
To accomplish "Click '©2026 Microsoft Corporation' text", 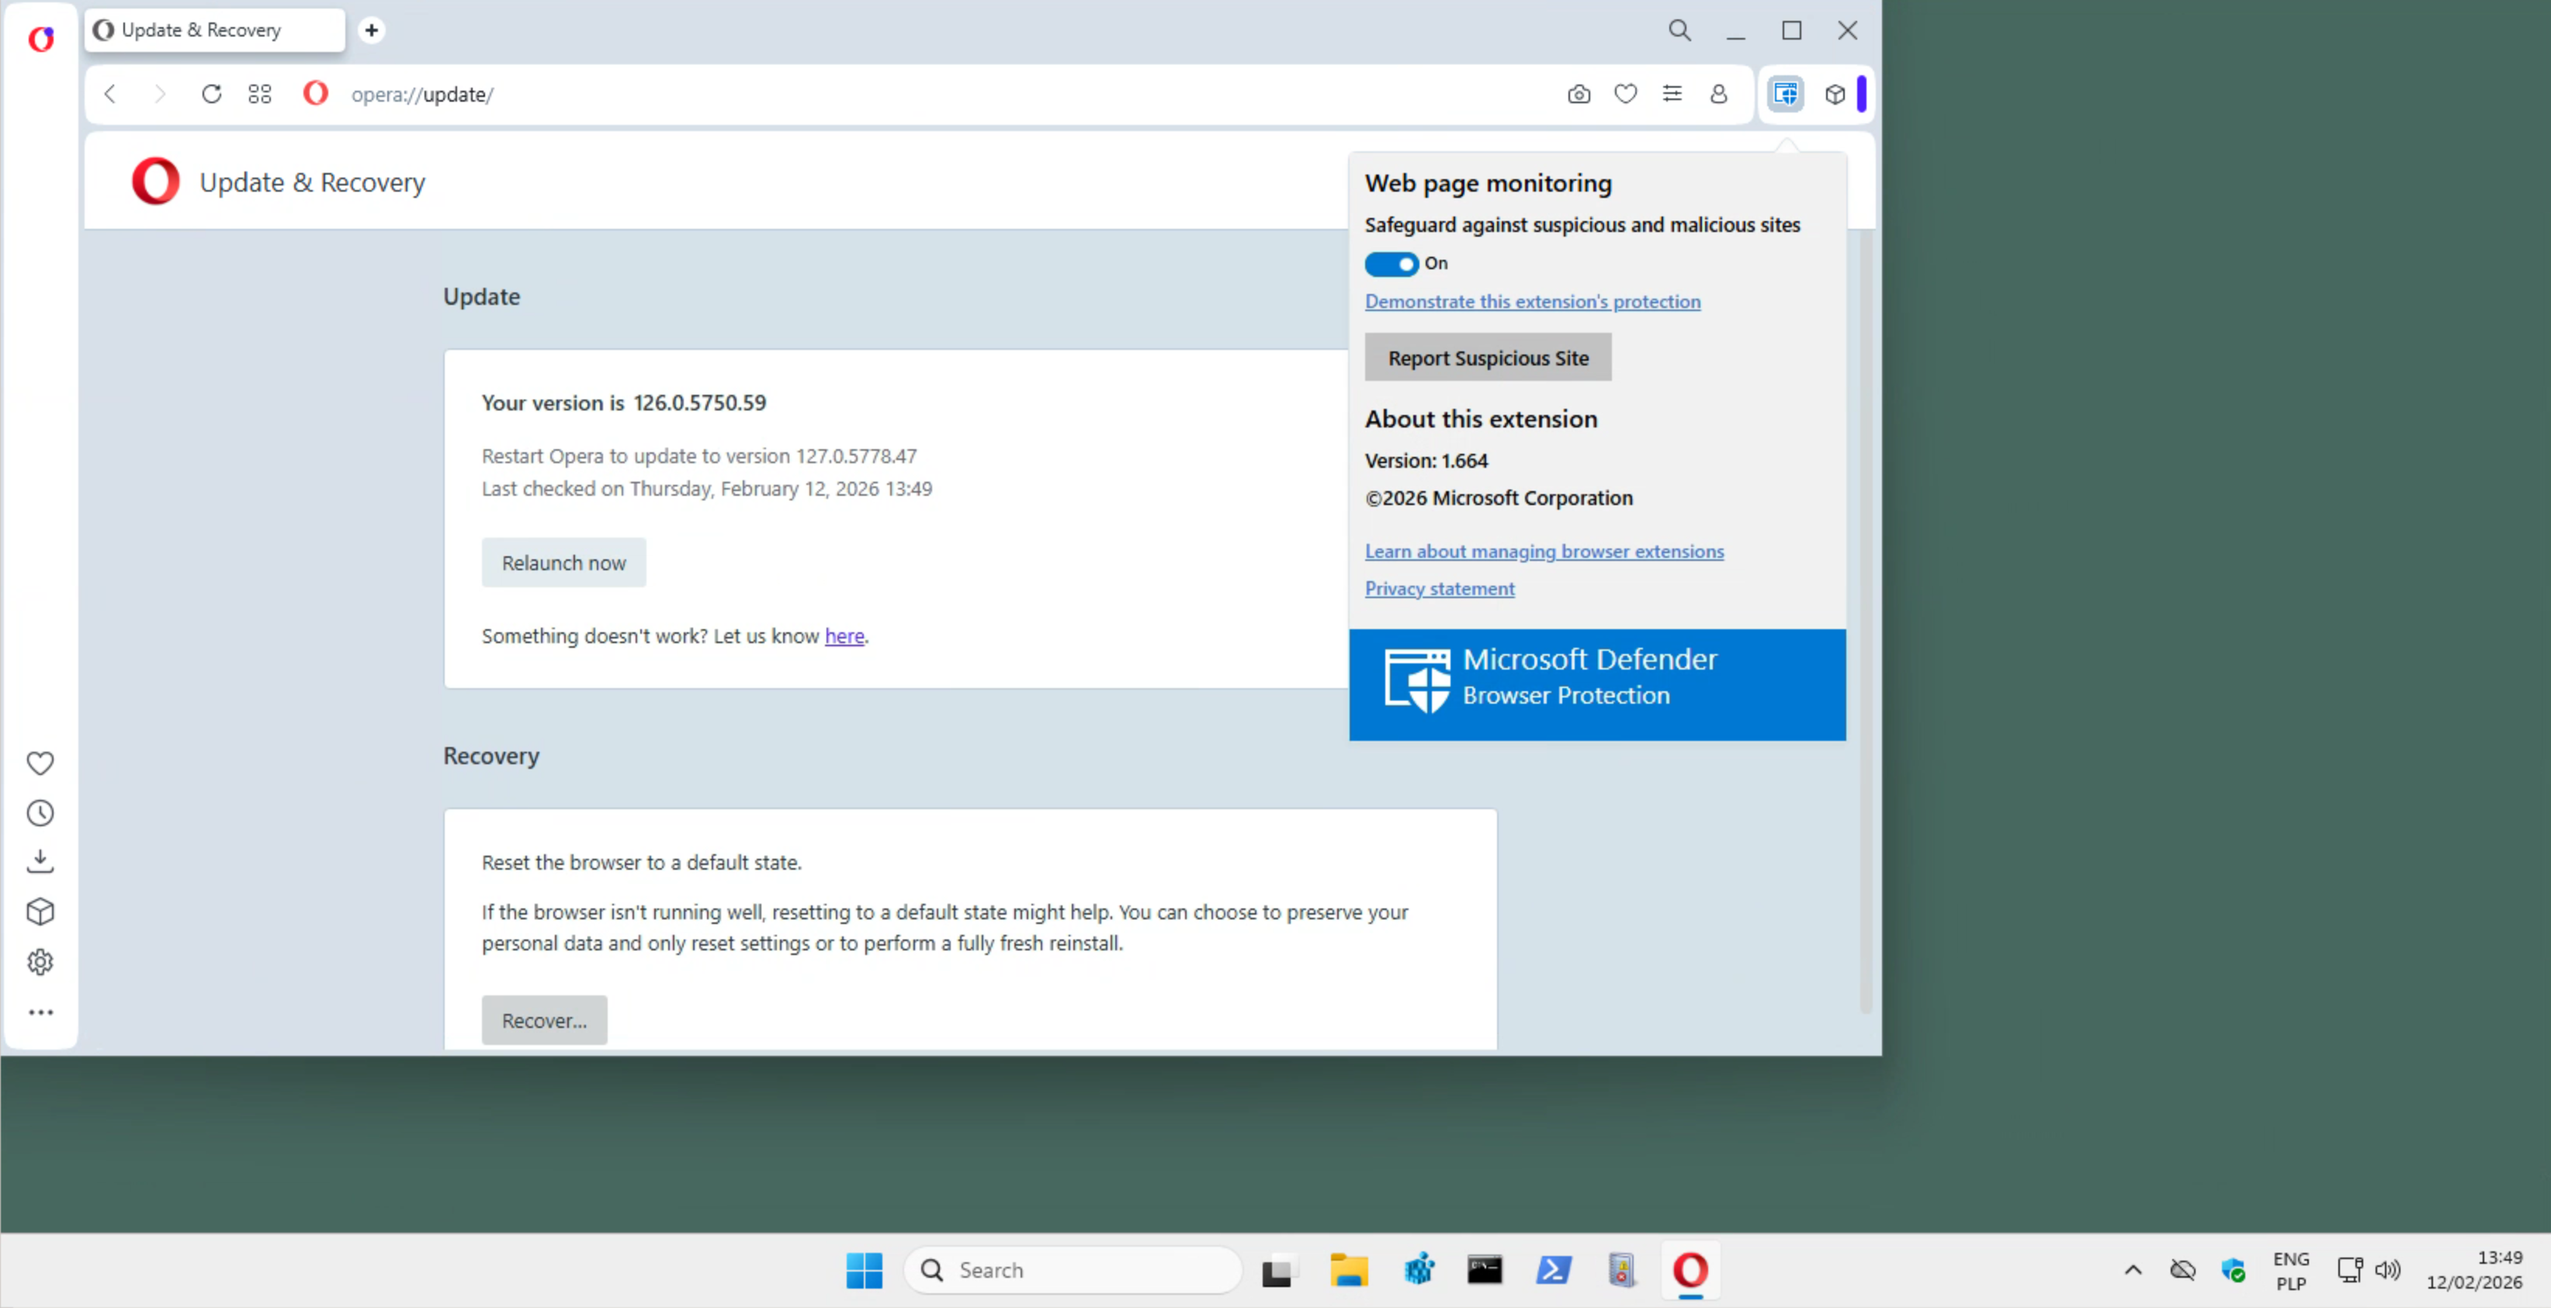I will [x=1499, y=498].
